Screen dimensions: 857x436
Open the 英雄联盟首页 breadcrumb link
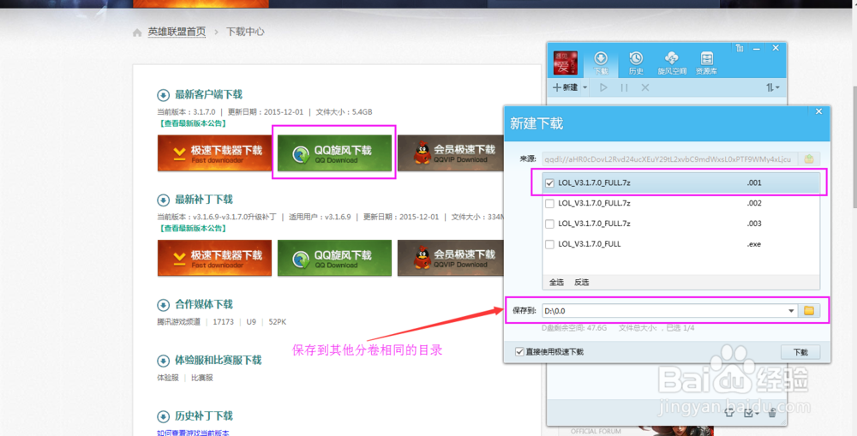177,32
